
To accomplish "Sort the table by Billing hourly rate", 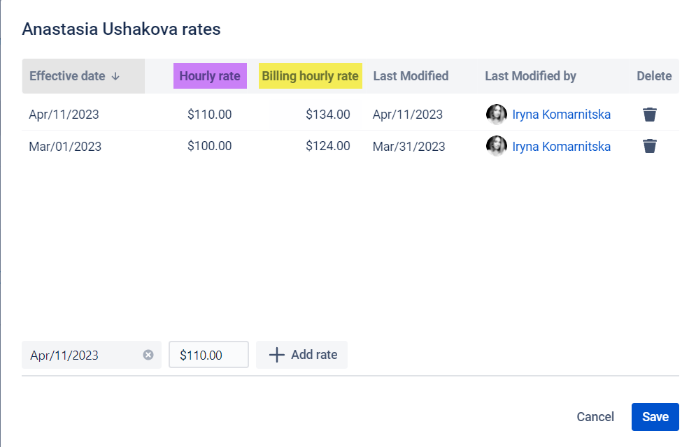I will click(310, 75).
